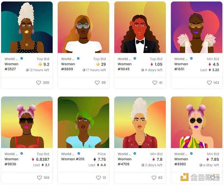Open Woman #3527 artwork with white hair
This screenshot has width=224, height=185.
(27, 27)
